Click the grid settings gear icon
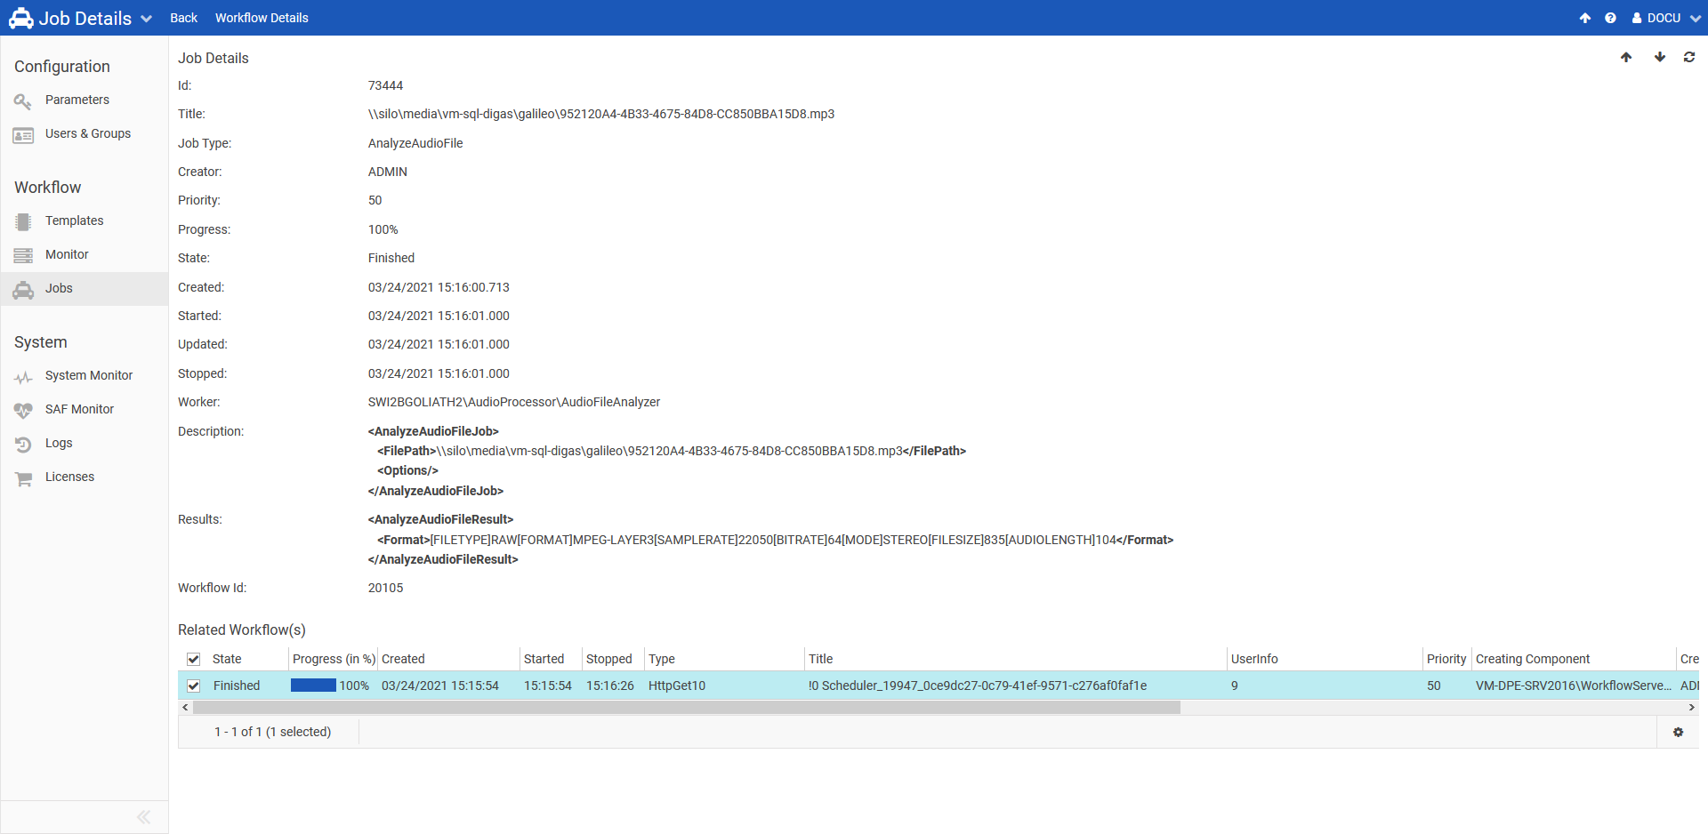The height and width of the screenshot is (834, 1708). click(x=1678, y=732)
